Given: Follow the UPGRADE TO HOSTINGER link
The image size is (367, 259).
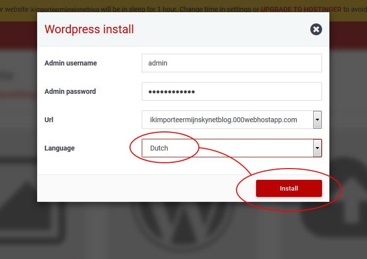Looking at the screenshot, I should [x=301, y=9].
